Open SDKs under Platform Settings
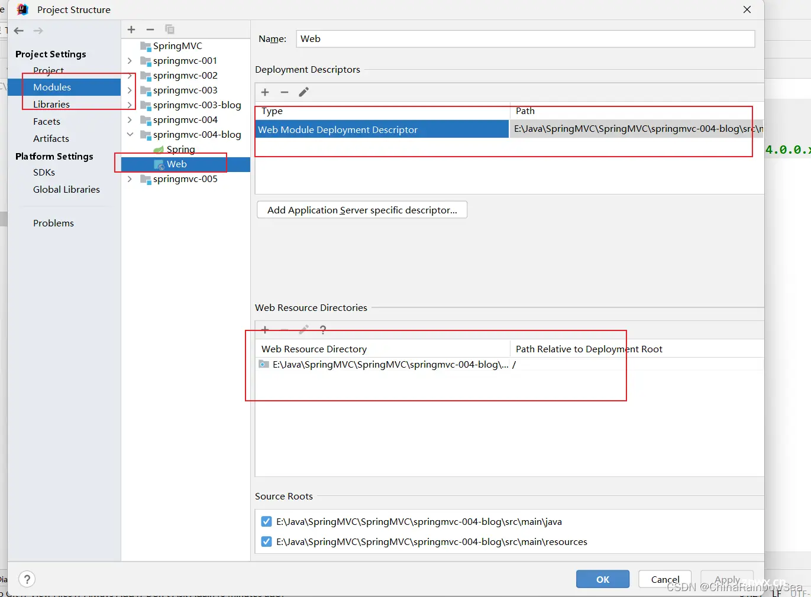 44,172
